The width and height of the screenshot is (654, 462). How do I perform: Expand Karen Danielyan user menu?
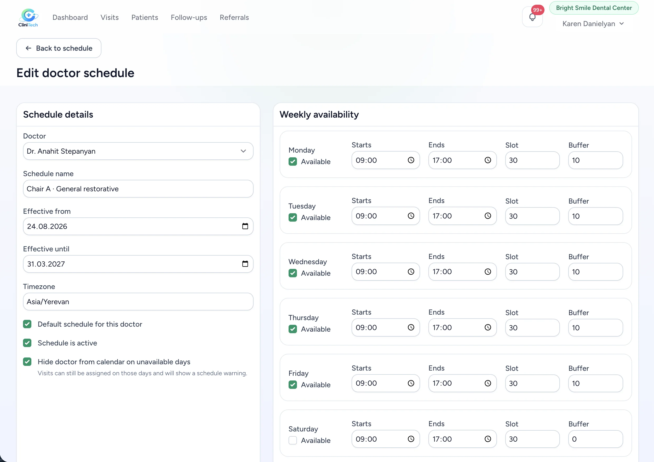pyautogui.click(x=593, y=24)
